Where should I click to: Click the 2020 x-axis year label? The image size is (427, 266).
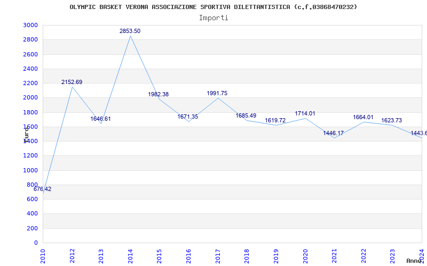point(305,254)
